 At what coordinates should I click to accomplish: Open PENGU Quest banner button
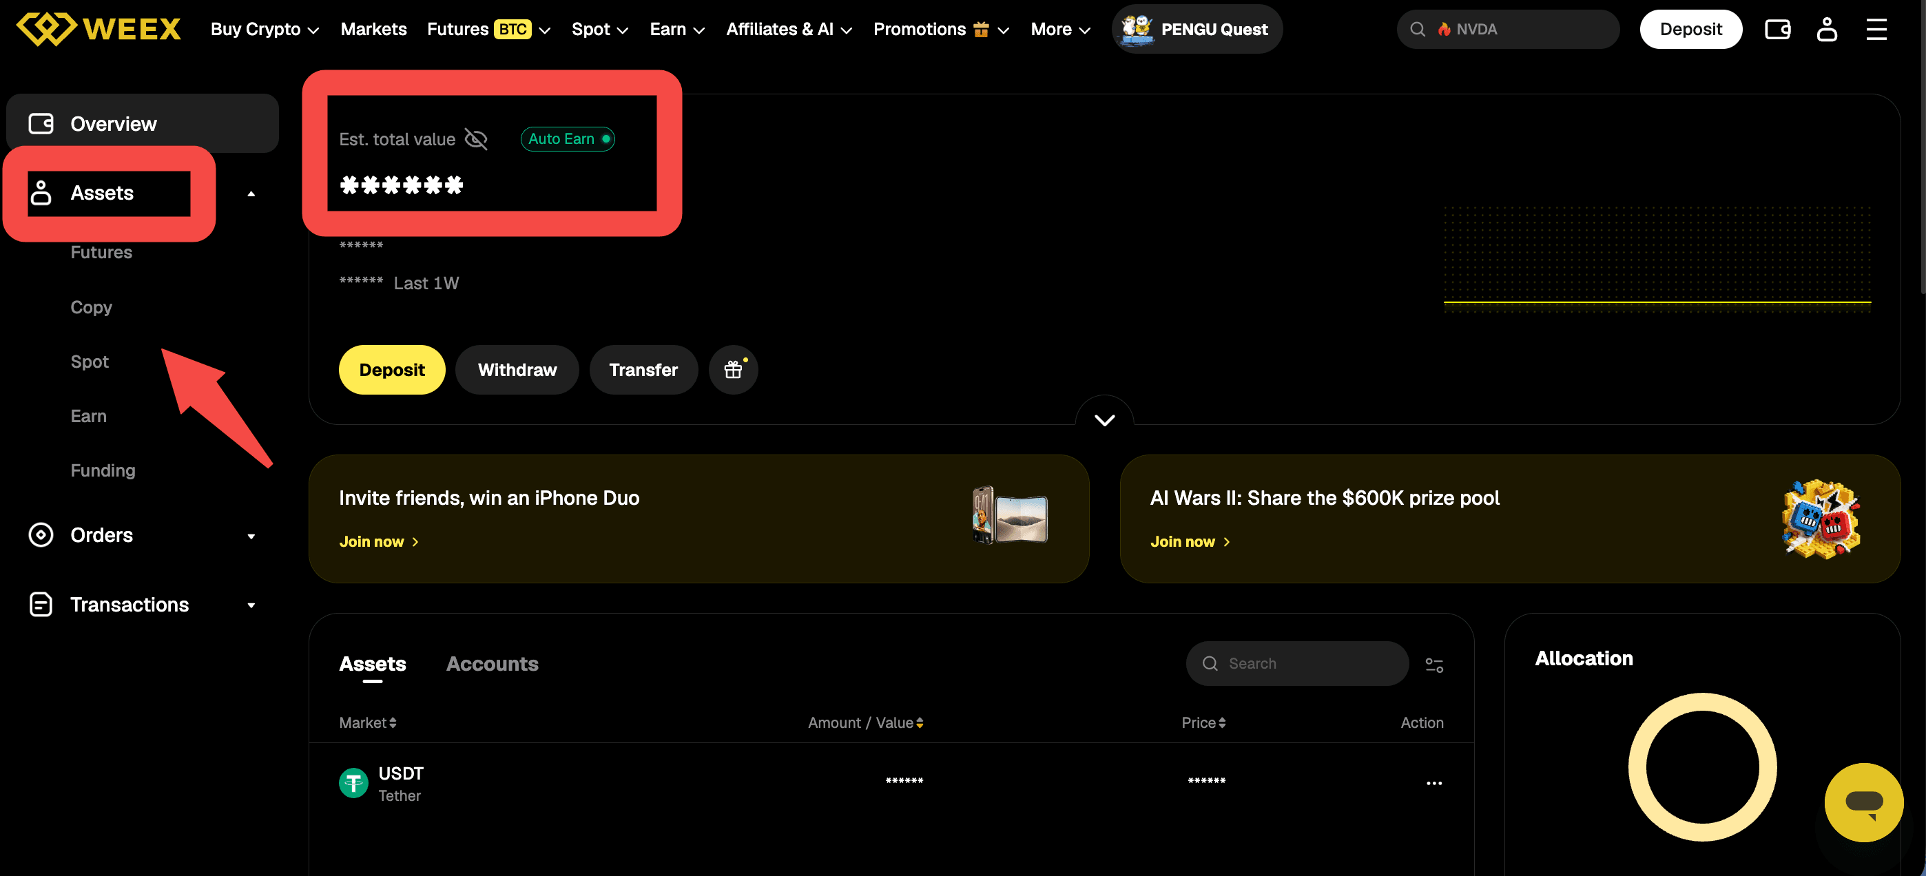click(1197, 29)
